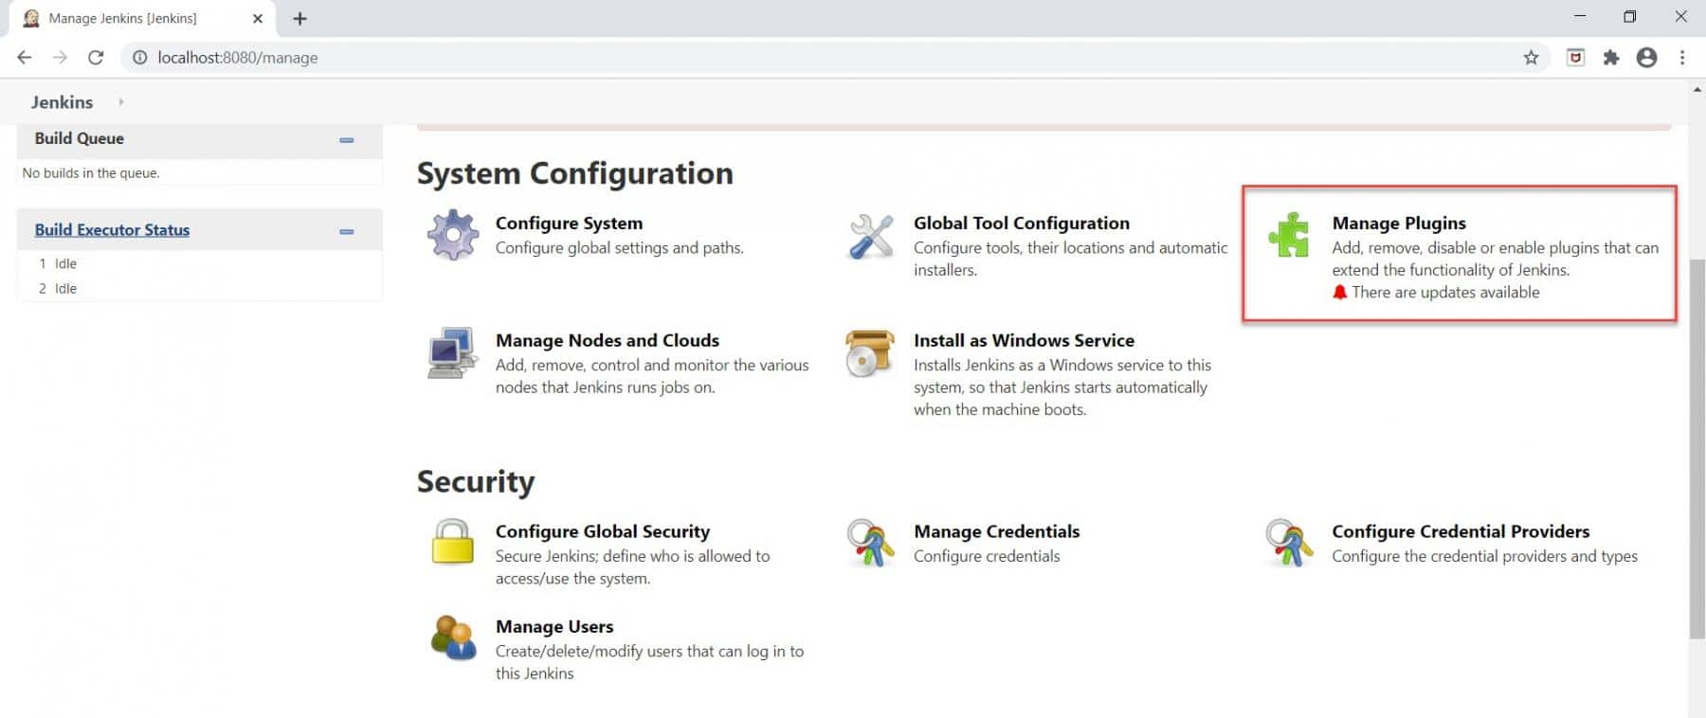Click the Jenkins breadcrumb link
The width and height of the screenshot is (1706, 718).
pos(62,102)
